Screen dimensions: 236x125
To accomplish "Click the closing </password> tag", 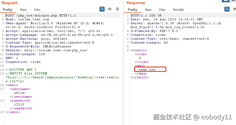I will pyautogui.click(x=21, y=108).
